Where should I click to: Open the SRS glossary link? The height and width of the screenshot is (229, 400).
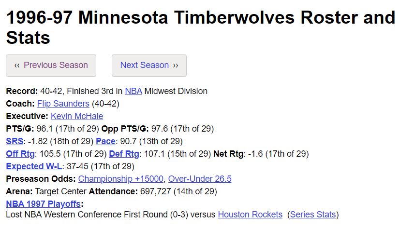(x=15, y=141)
